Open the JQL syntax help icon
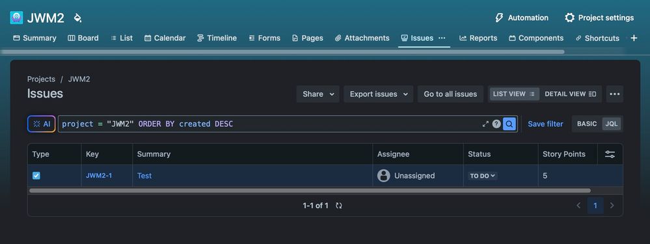Viewport: 650px width, 244px height. pos(496,124)
